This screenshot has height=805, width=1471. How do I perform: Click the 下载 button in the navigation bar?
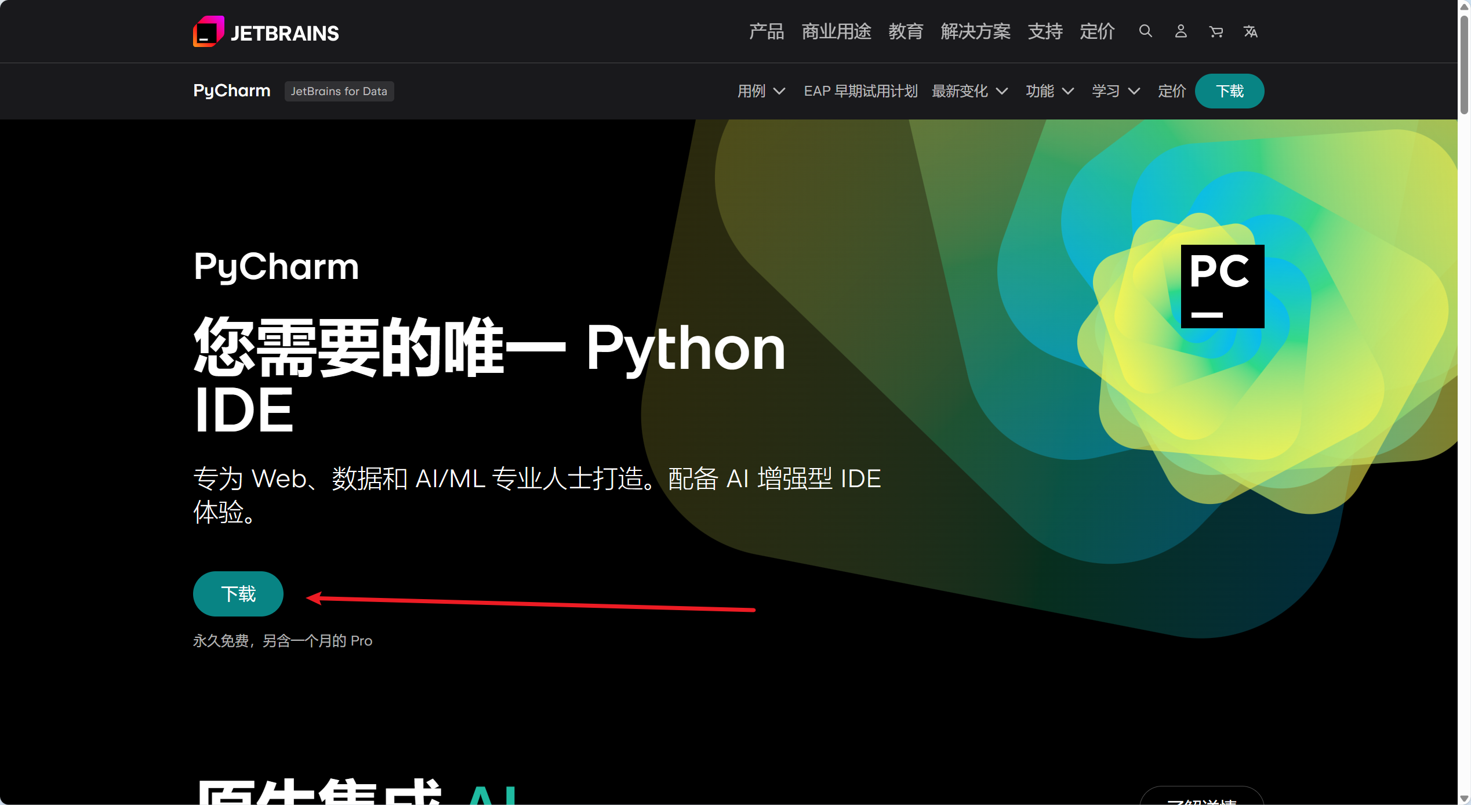coord(1229,91)
